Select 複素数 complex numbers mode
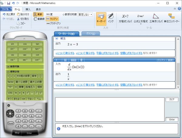The height and width of the screenshot is (138, 182). pos(39,19)
